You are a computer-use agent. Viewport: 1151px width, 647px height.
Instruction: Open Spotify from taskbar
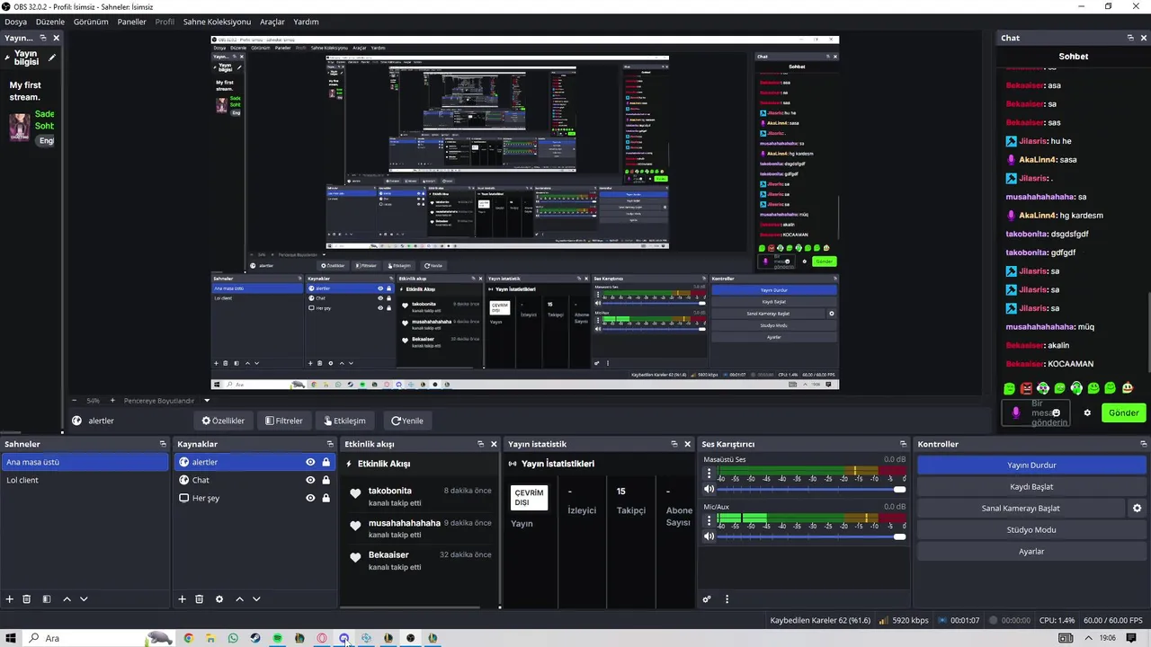tap(277, 638)
